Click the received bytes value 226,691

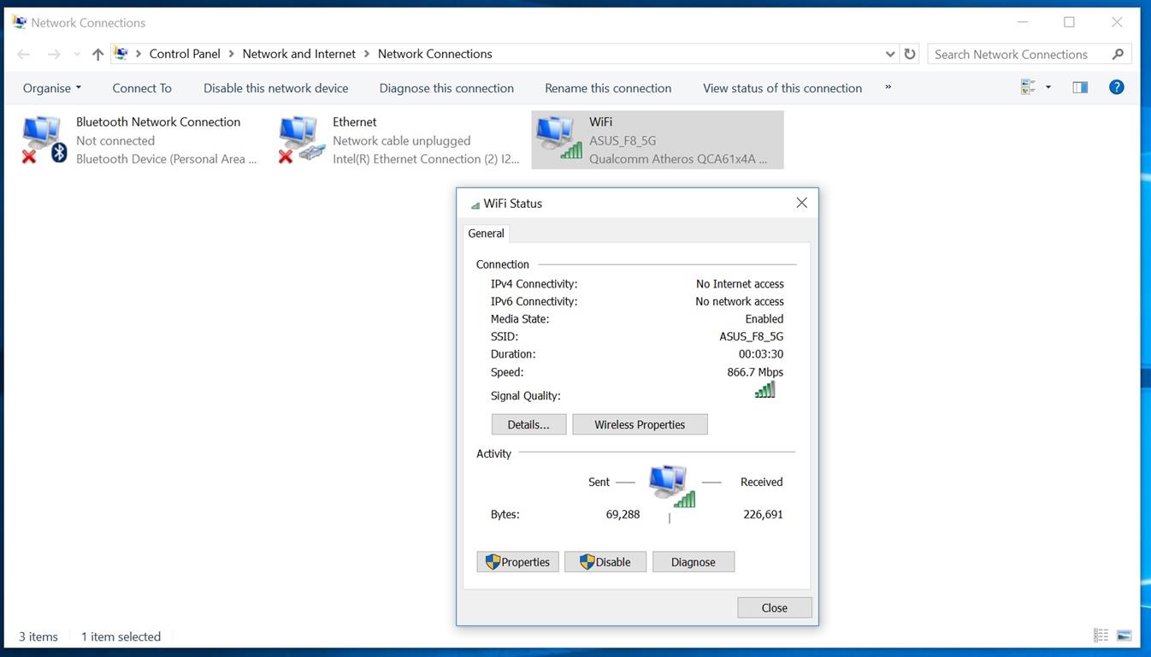(x=763, y=515)
